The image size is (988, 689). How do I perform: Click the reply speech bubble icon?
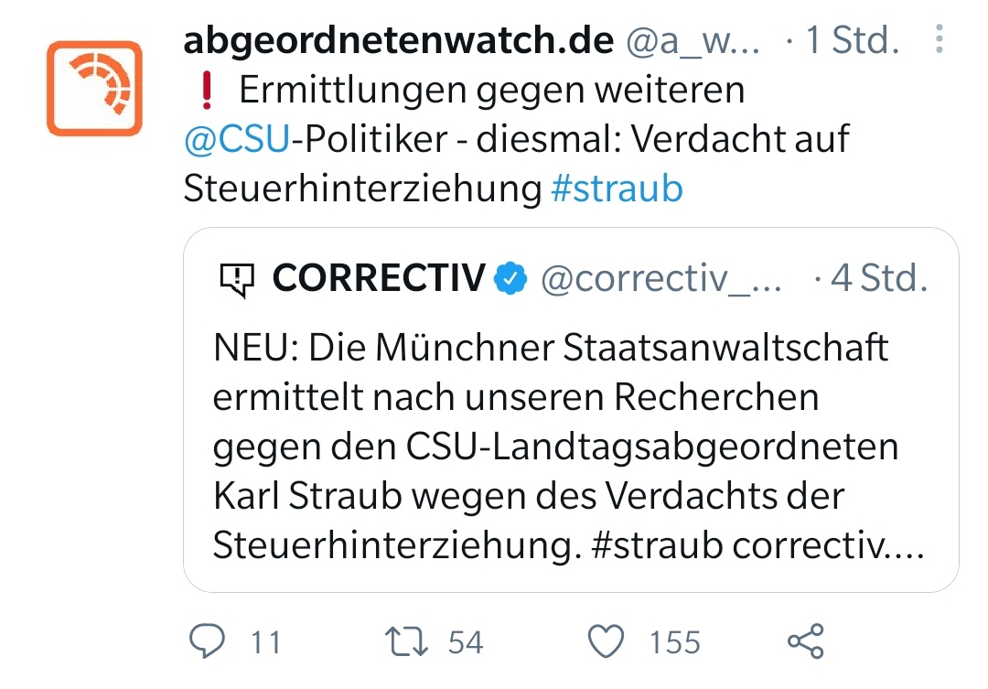[208, 641]
